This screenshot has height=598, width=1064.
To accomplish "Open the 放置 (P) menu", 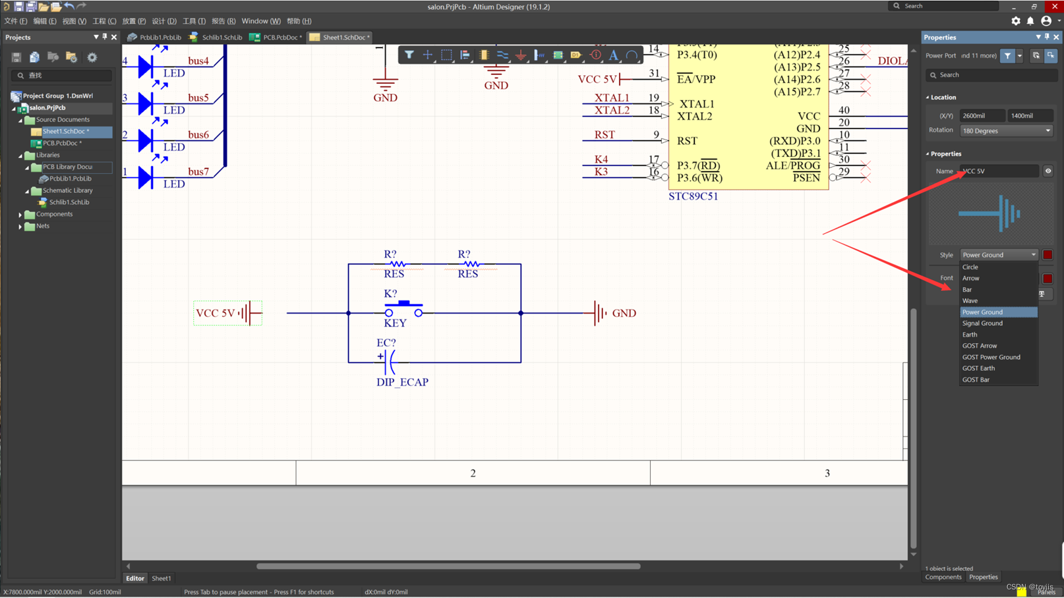I will tap(134, 21).
